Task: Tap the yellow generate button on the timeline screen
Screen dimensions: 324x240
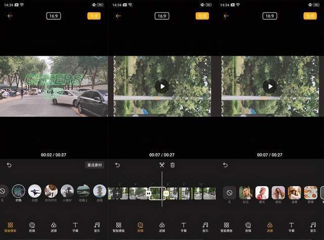Action: (x=202, y=16)
